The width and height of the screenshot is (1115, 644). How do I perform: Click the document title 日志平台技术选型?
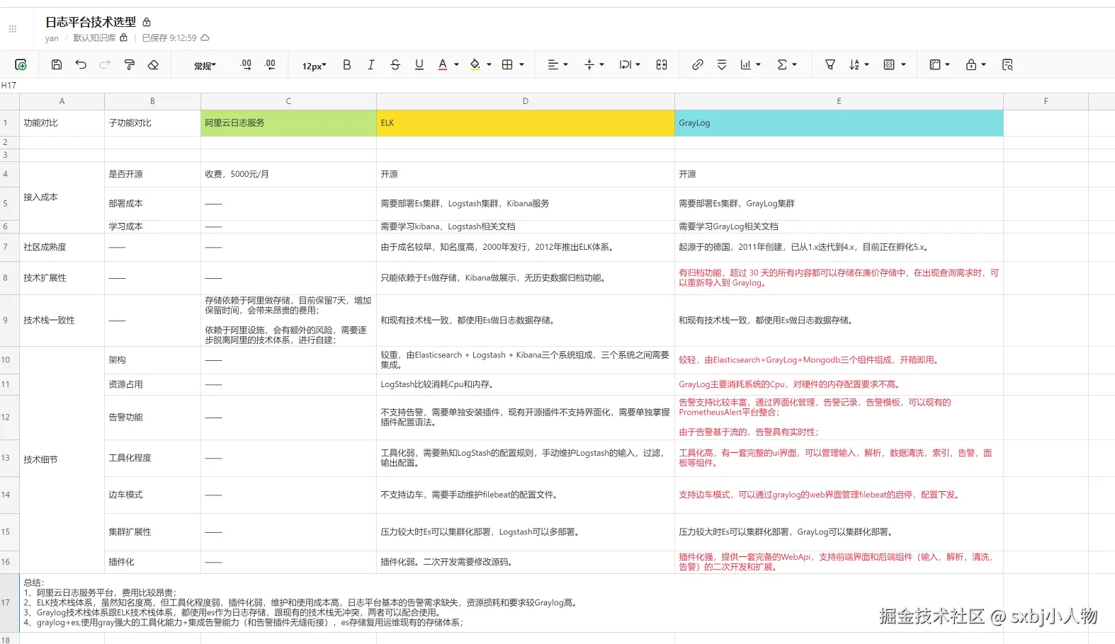(x=91, y=23)
